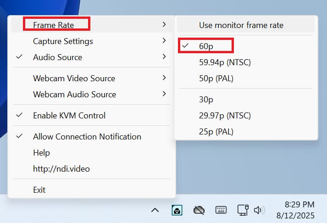The image size is (327, 223).
Task: Click the touch keyboard tray icon
Action: 221,210
